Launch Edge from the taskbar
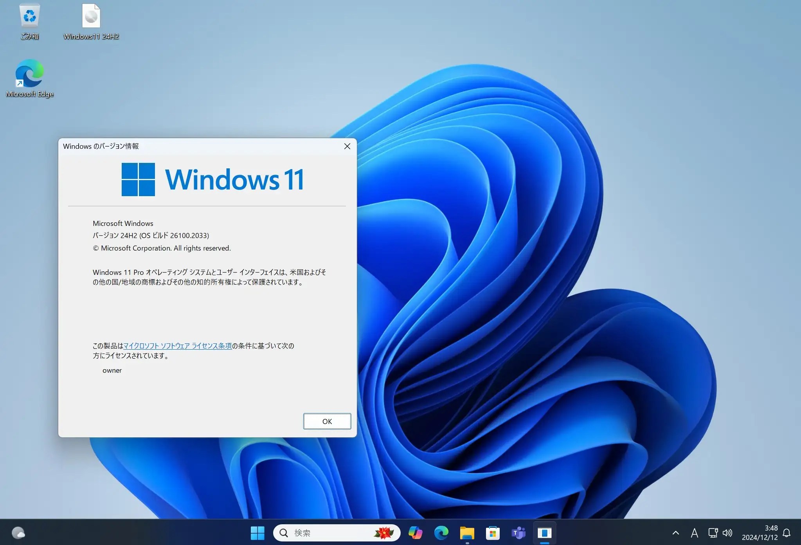This screenshot has width=801, height=545. pyautogui.click(x=441, y=533)
